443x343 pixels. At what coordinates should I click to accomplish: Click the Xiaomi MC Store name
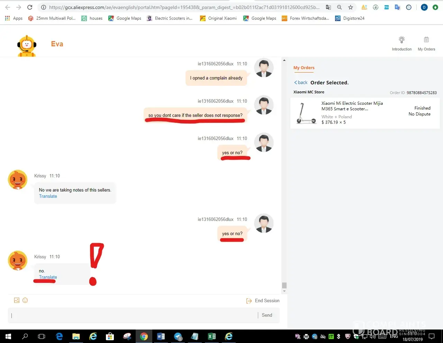click(309, 92)
